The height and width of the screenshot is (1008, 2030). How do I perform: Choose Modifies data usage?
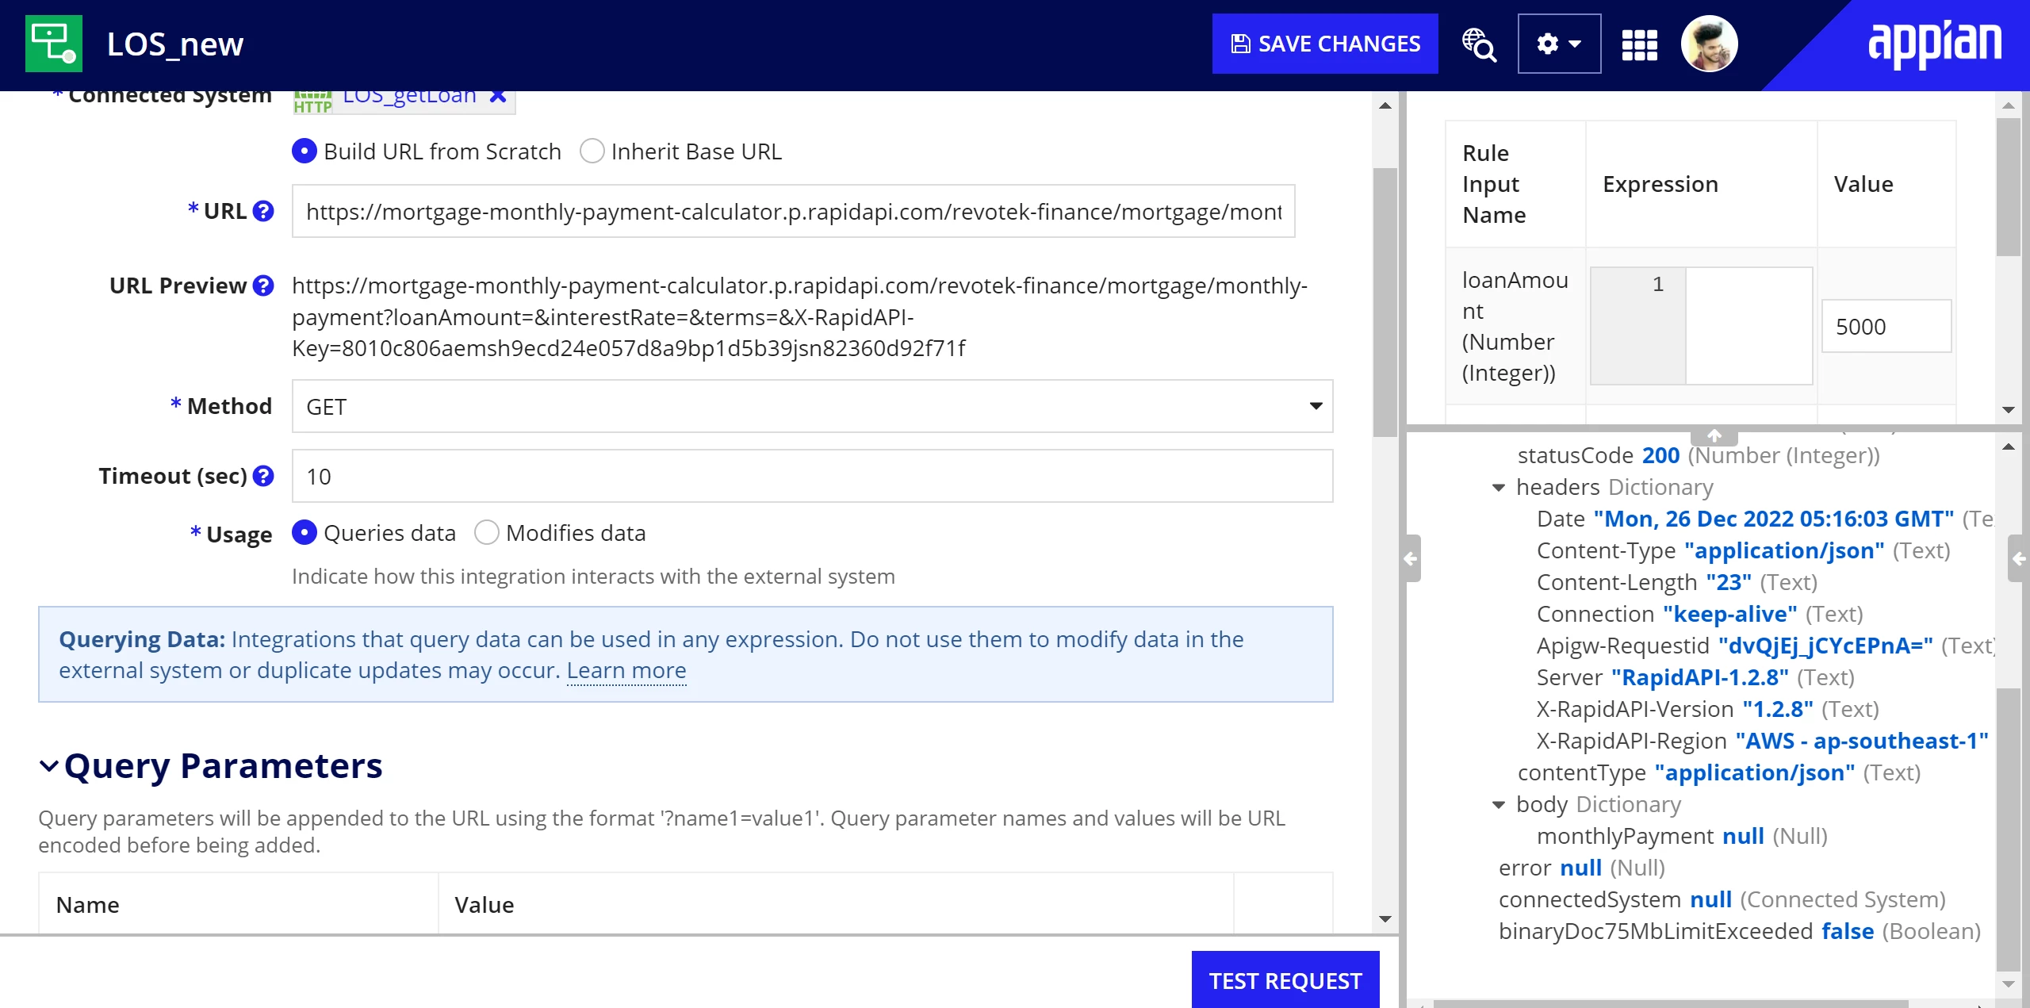487,533
